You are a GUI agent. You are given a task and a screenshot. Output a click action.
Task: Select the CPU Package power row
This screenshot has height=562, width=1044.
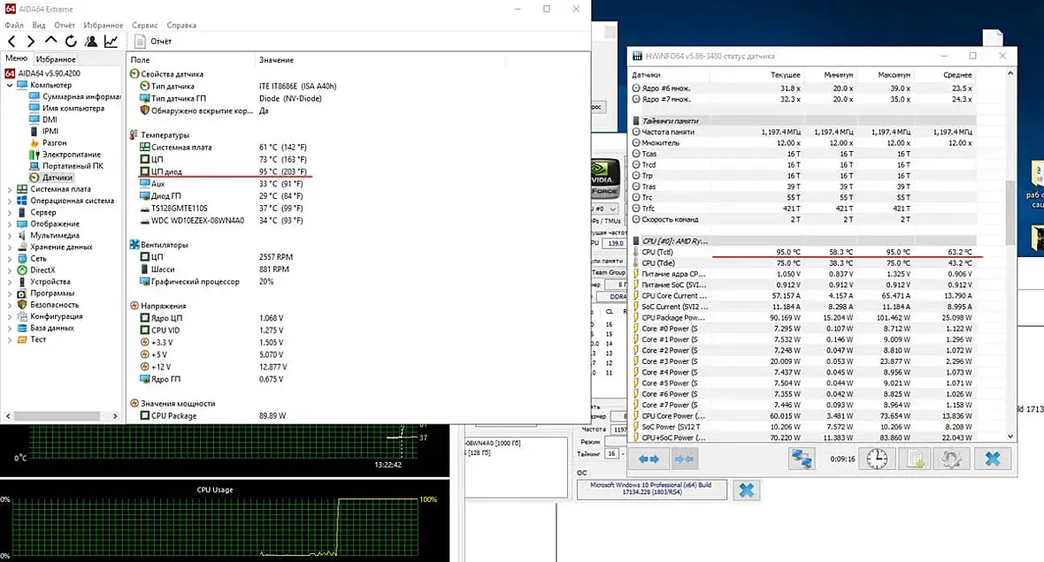coord(213,415)
